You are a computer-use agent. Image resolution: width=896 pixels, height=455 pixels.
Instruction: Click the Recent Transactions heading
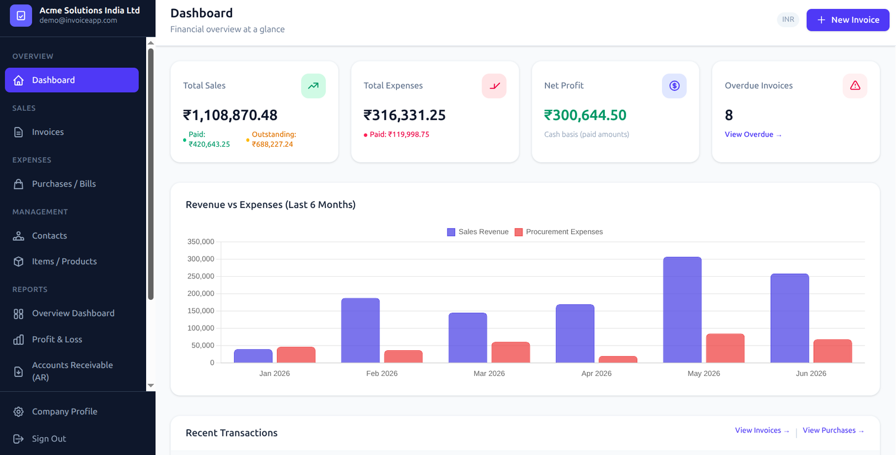[x=231, y=433]
